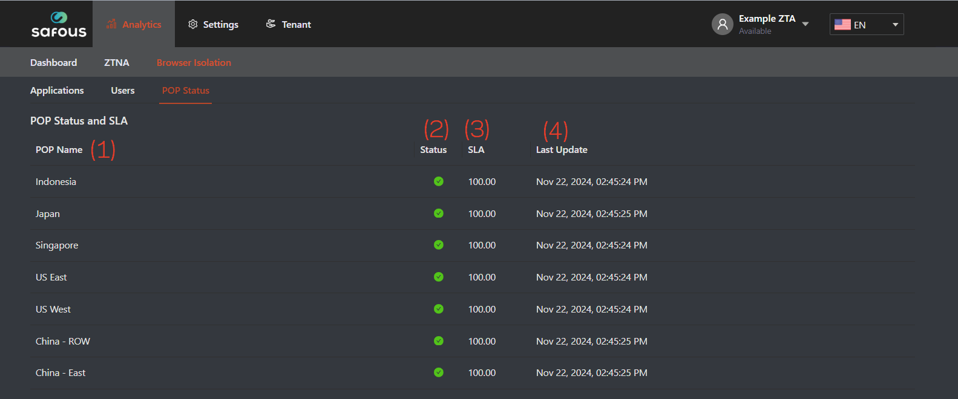
Task: Open the Applications sub-tab
Action: pos(57,90)
